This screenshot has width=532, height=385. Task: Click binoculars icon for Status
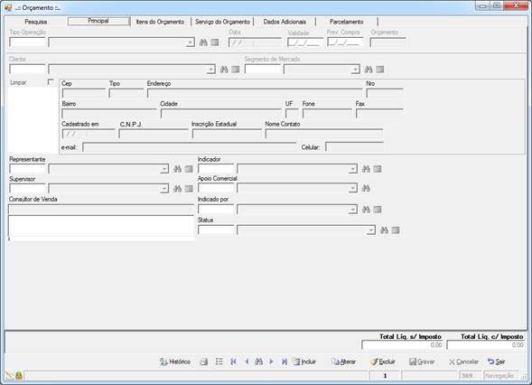tap(384, 230)
